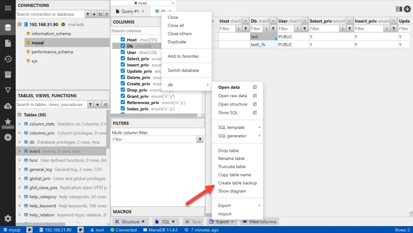The image size is (413, 233).
Task: Open the hamburger menu icon
Action: pyautogui.click(x=8, y=8)
